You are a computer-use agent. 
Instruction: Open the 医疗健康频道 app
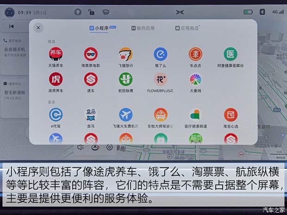(195, 115)
